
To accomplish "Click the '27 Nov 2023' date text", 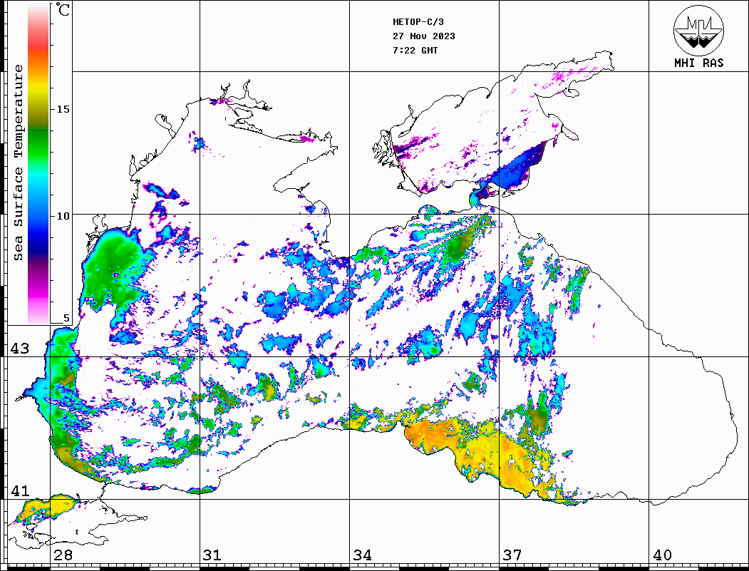I will [424, 36].
